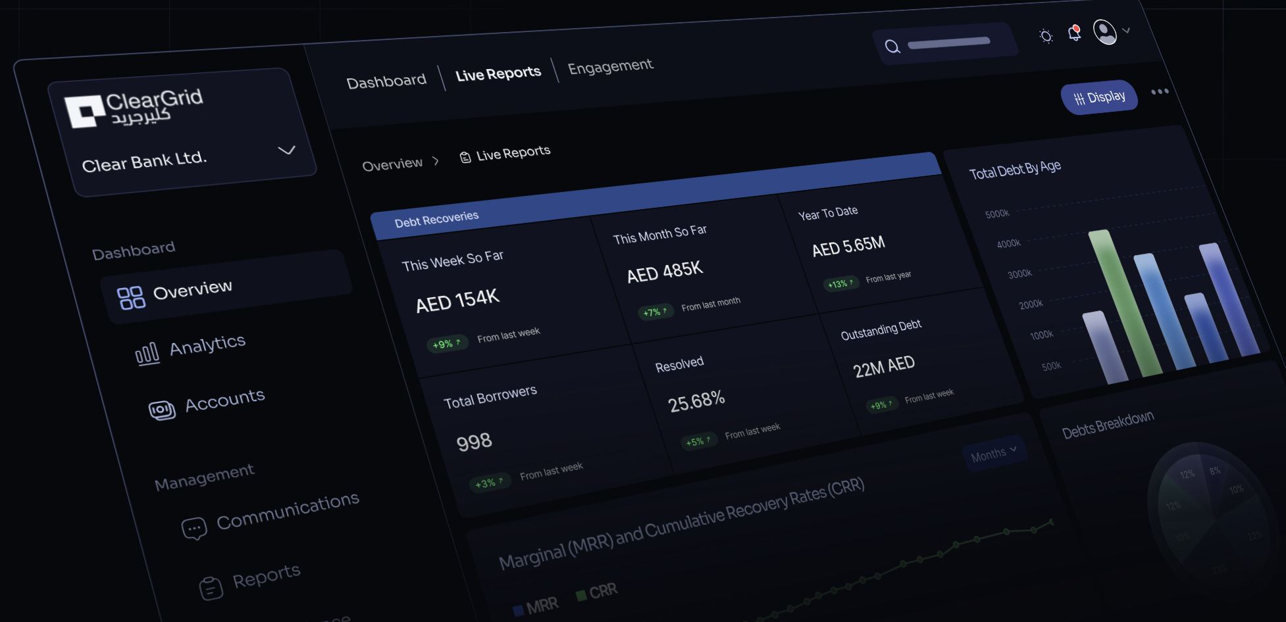Viewport: 1286px width, 622px height.
Task: Expand the Clear Bank Ltd. account selector
Action: pos(286,151)
